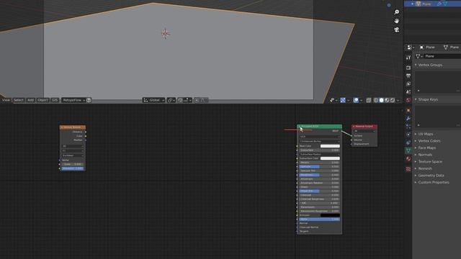Viewport: 461px width, 259px height.
Task: Open the Object properties tab
Action: click(408, 110)
